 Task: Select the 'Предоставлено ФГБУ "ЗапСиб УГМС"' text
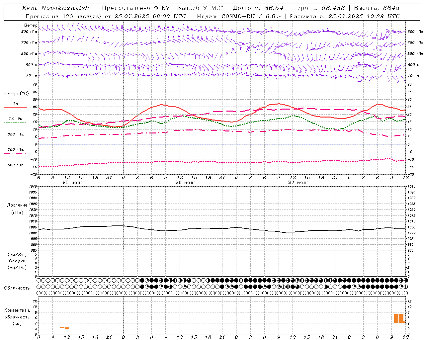pos(163,8)
